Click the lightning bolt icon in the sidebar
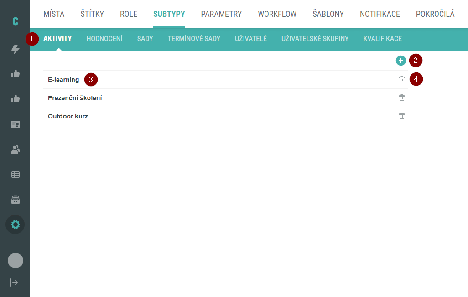 point(16,49)
